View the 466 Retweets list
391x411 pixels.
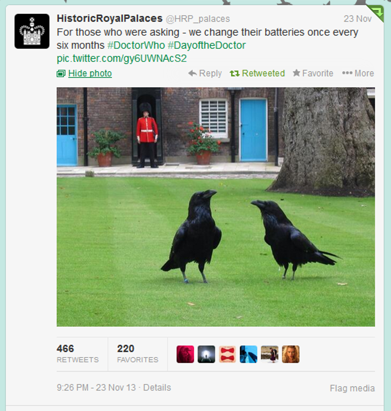78,354
